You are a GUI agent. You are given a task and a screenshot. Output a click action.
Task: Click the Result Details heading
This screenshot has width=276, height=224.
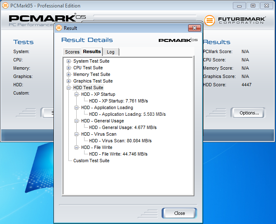87,40
